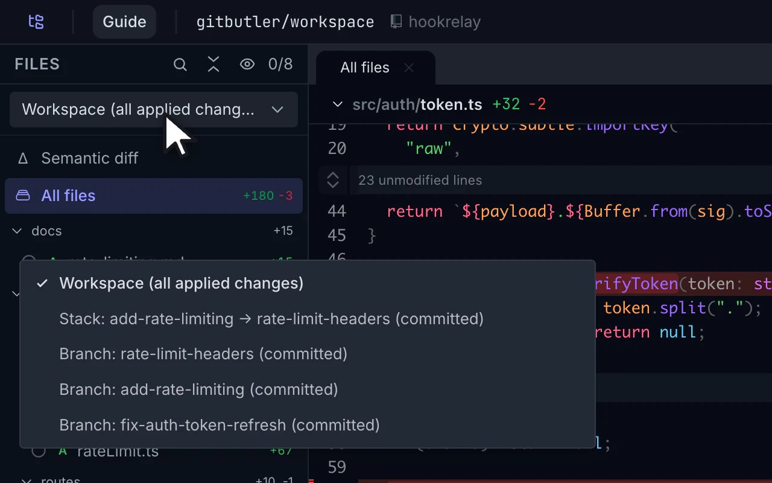Select Branch: fix-auth-token-refresh (committed)
Viewport: 772px width, 483px height.
(x=308, y=425)
